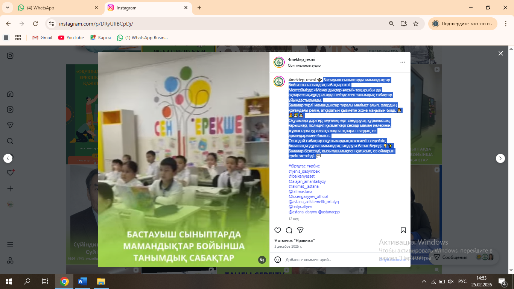This screenshot has height=289, width=514.
Task: Open the @akimat__astana mention link
Action: tap(303, 186)
